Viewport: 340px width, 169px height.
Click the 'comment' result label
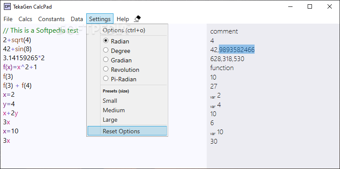coord(224,31)
